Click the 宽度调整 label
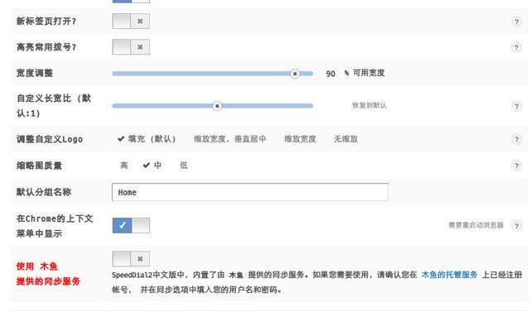The width and height of the screenshot is (530, 331). click(x=35, y=73)
